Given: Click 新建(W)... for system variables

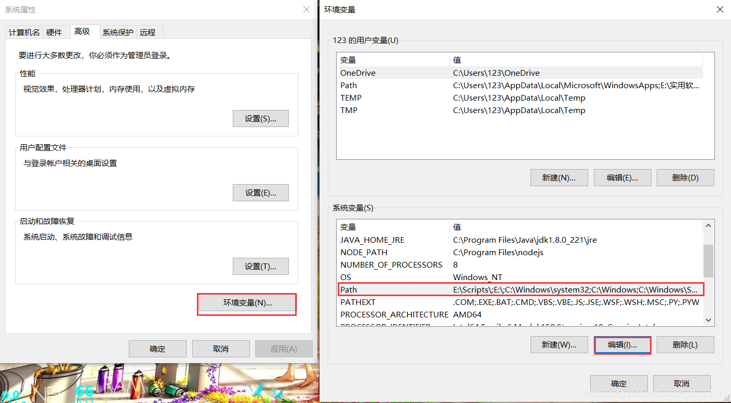Looking at the screenshot, I should pyautogui.click(x=559, y=345).
